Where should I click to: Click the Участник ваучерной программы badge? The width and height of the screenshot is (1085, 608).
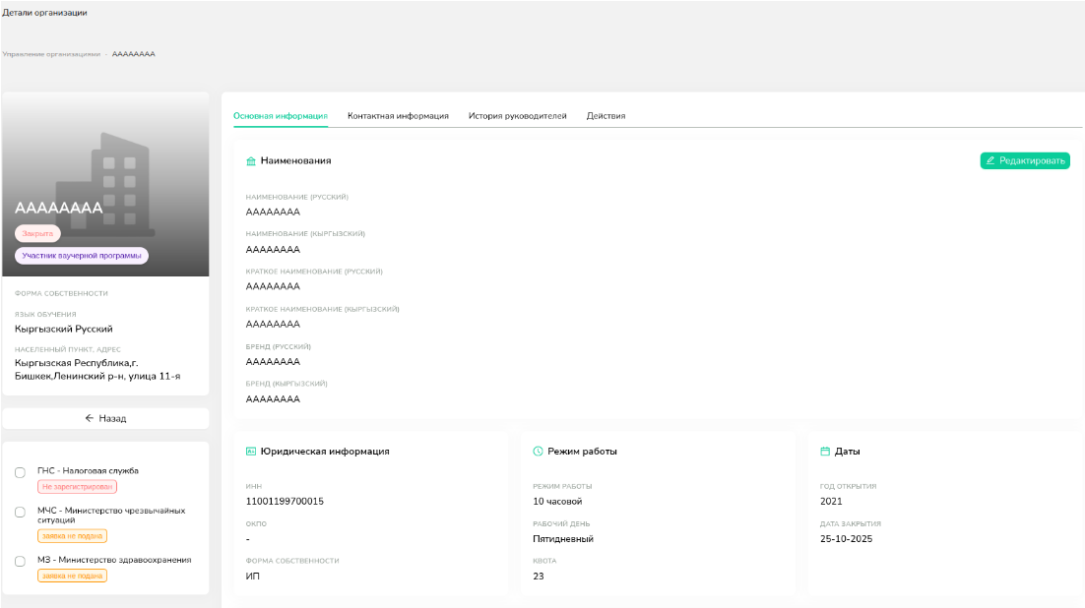click(x=82, y=256)
